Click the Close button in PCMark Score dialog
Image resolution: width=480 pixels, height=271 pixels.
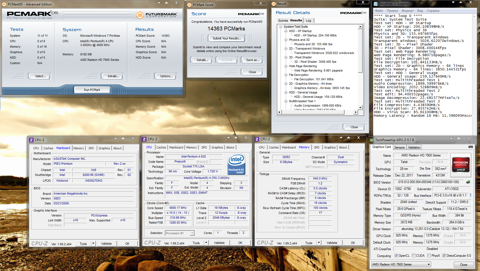(252, 72)
